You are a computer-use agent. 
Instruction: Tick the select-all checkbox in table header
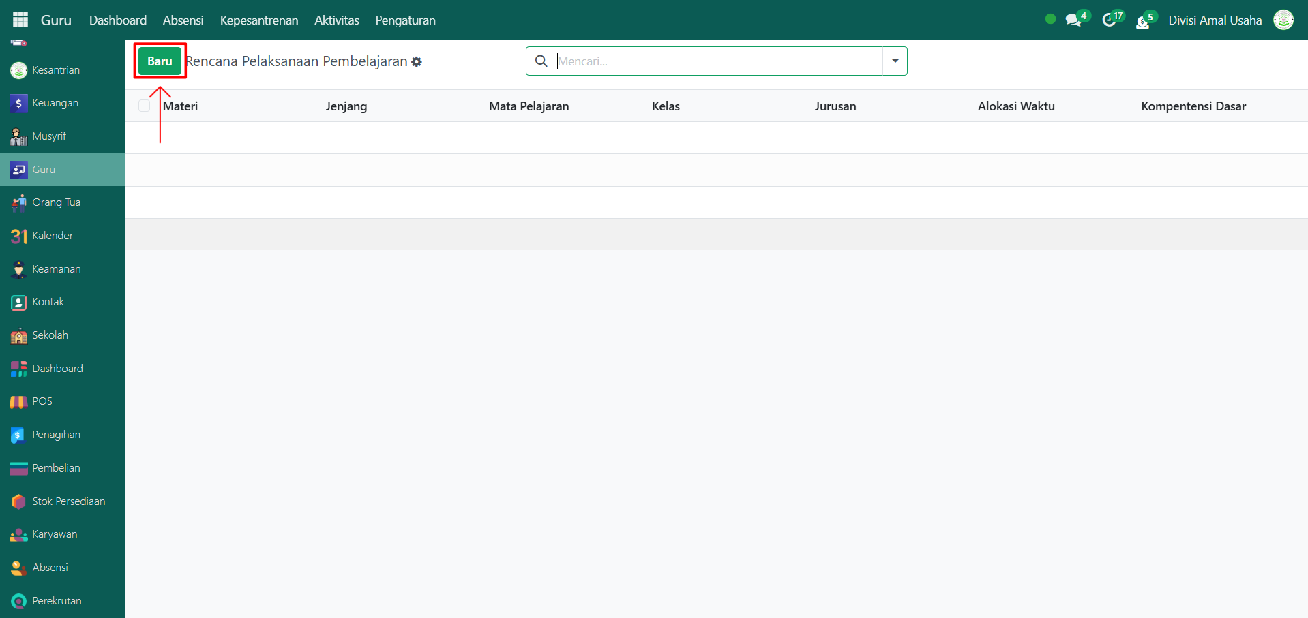coord(144,106)
